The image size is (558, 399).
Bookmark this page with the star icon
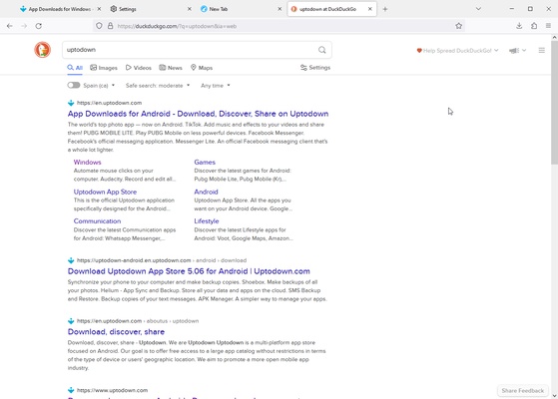459,26
